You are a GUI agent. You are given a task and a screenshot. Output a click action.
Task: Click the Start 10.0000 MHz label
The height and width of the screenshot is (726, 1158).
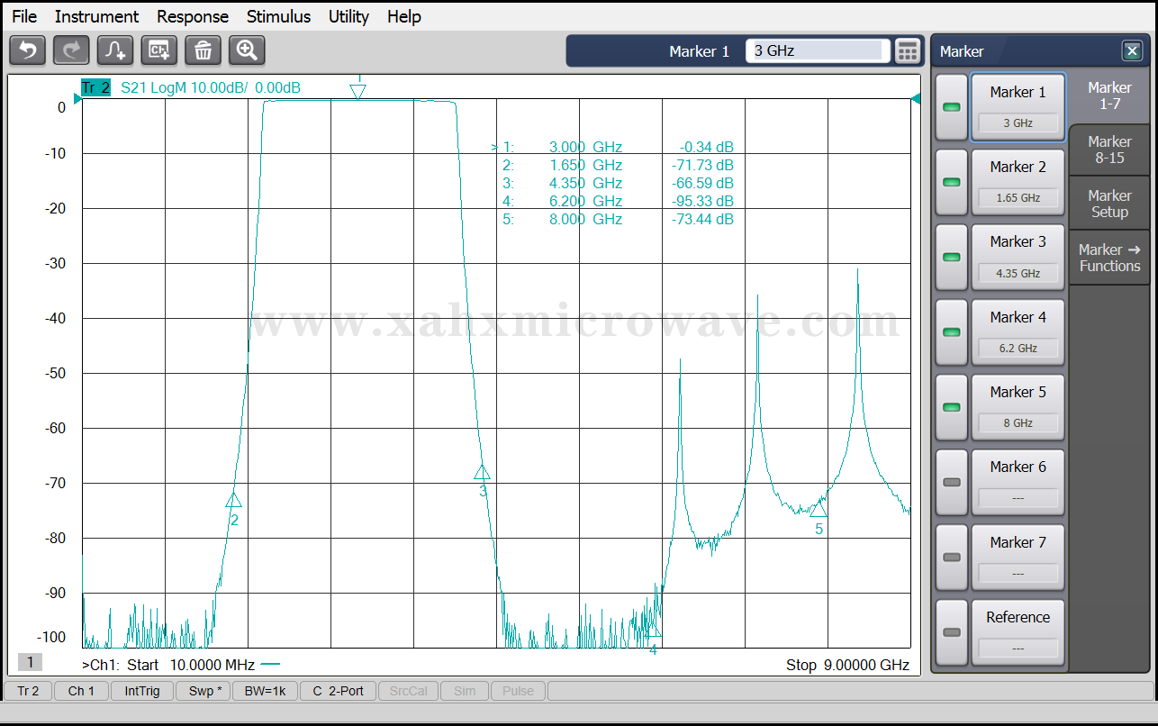point(191,665)
